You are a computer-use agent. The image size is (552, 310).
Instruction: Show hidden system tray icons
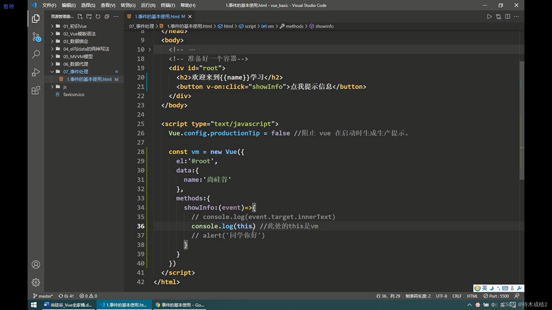469,305
